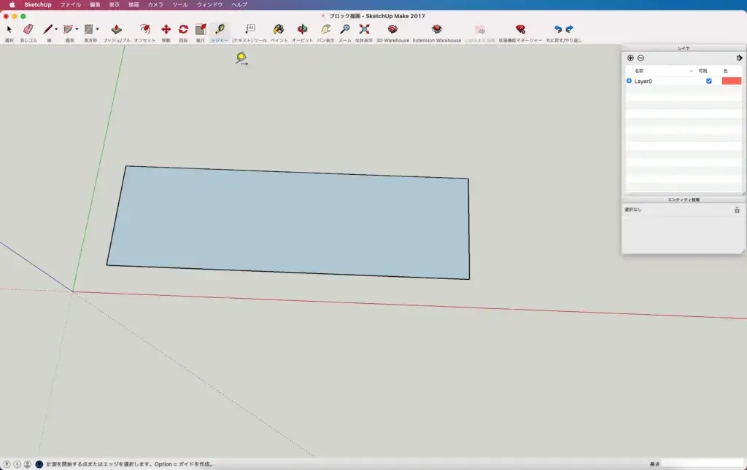
Task: Open the 3D Warehouse
Action: coord(392,30)
